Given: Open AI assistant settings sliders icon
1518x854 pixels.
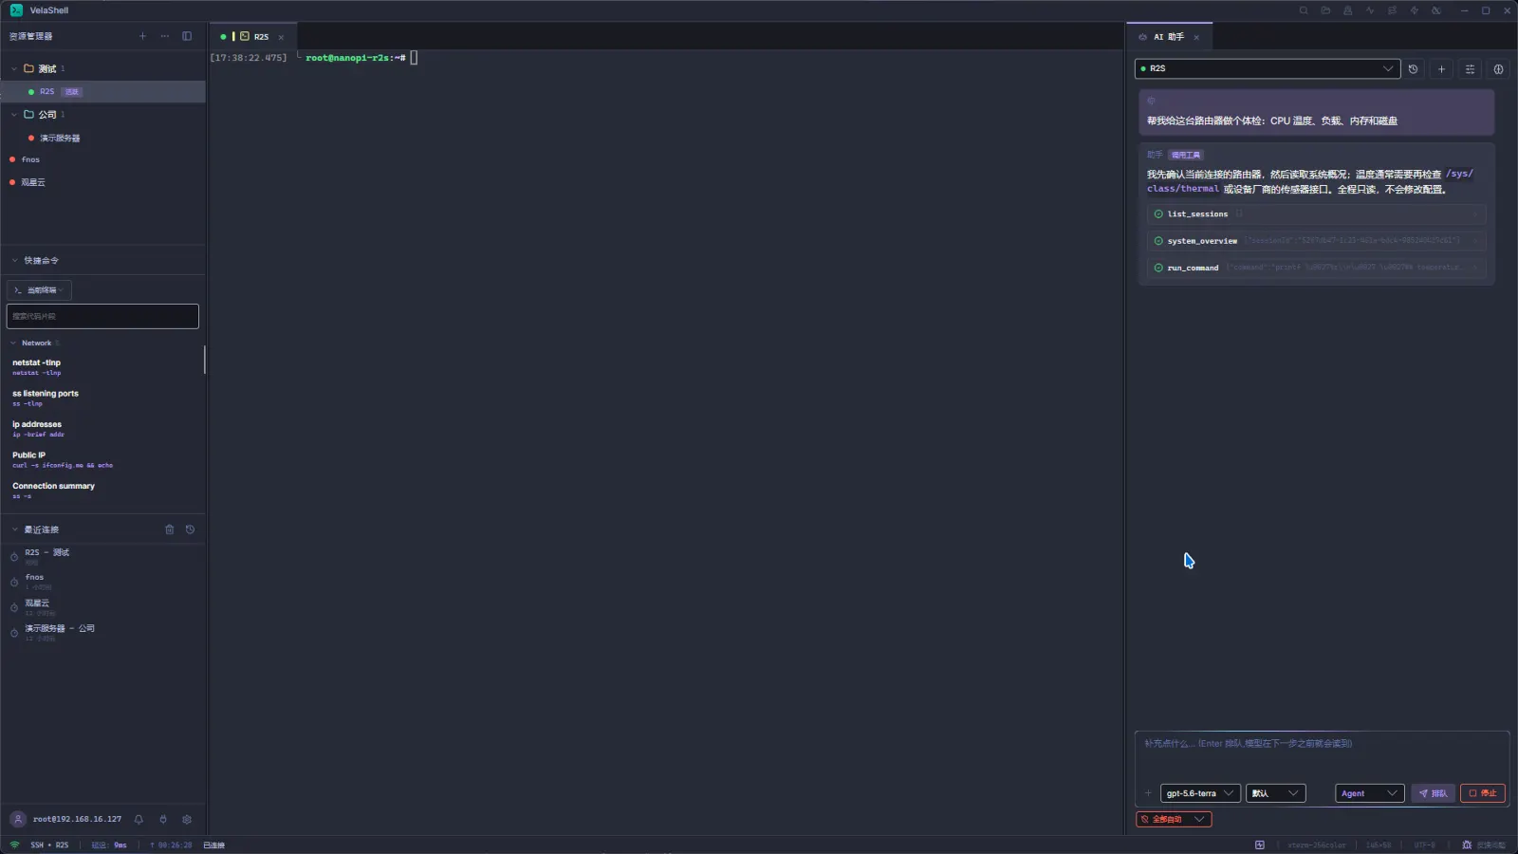Looking at the screenshot, I should 1470,69.
